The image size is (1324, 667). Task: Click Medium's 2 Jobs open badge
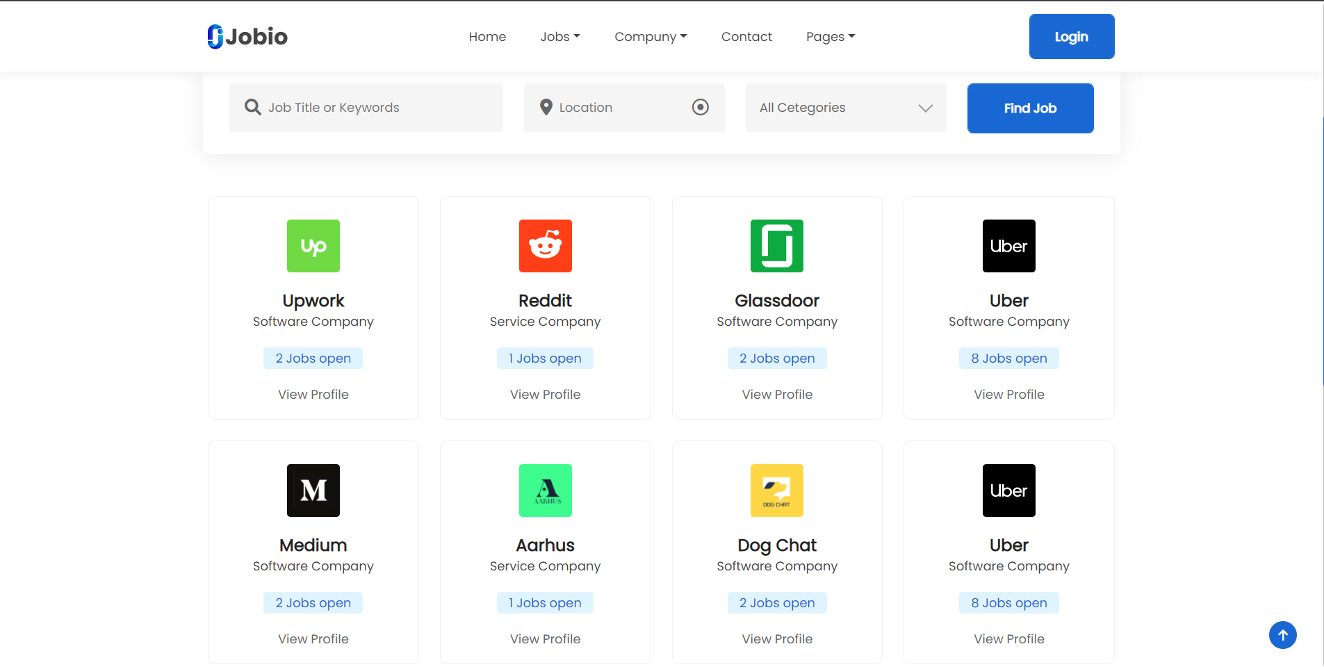point(313,603)
